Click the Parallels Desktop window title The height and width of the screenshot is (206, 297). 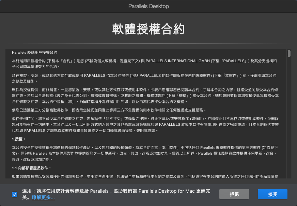[x=148, y=6]
